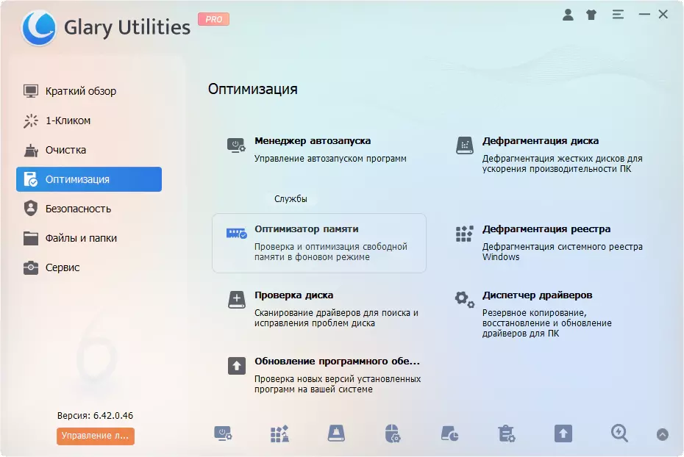Open the quick search magnifier icon
684x457 pixels.
click(619, 434)
